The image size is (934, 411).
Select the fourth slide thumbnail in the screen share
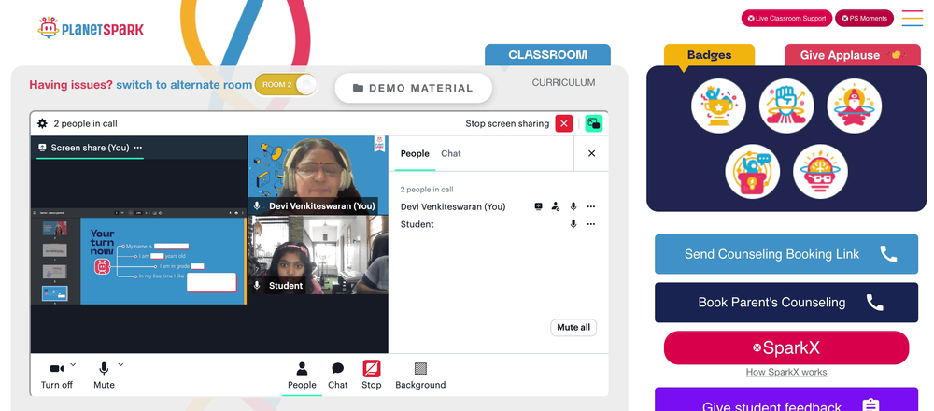pos(54,293)
